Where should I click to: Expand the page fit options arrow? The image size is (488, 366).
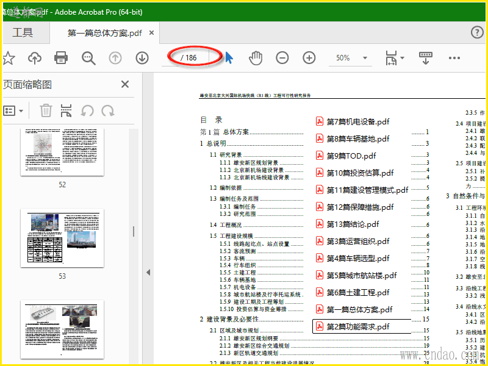coord(402,58)
